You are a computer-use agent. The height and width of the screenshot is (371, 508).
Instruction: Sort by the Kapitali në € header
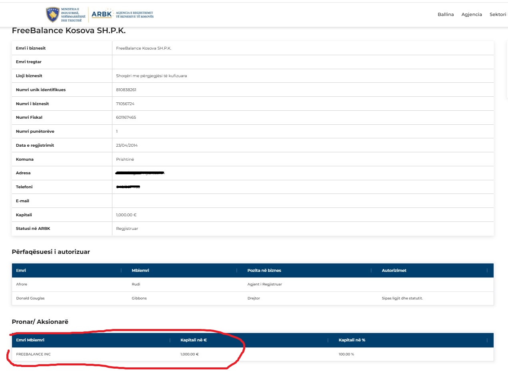(x=194, y=340)
